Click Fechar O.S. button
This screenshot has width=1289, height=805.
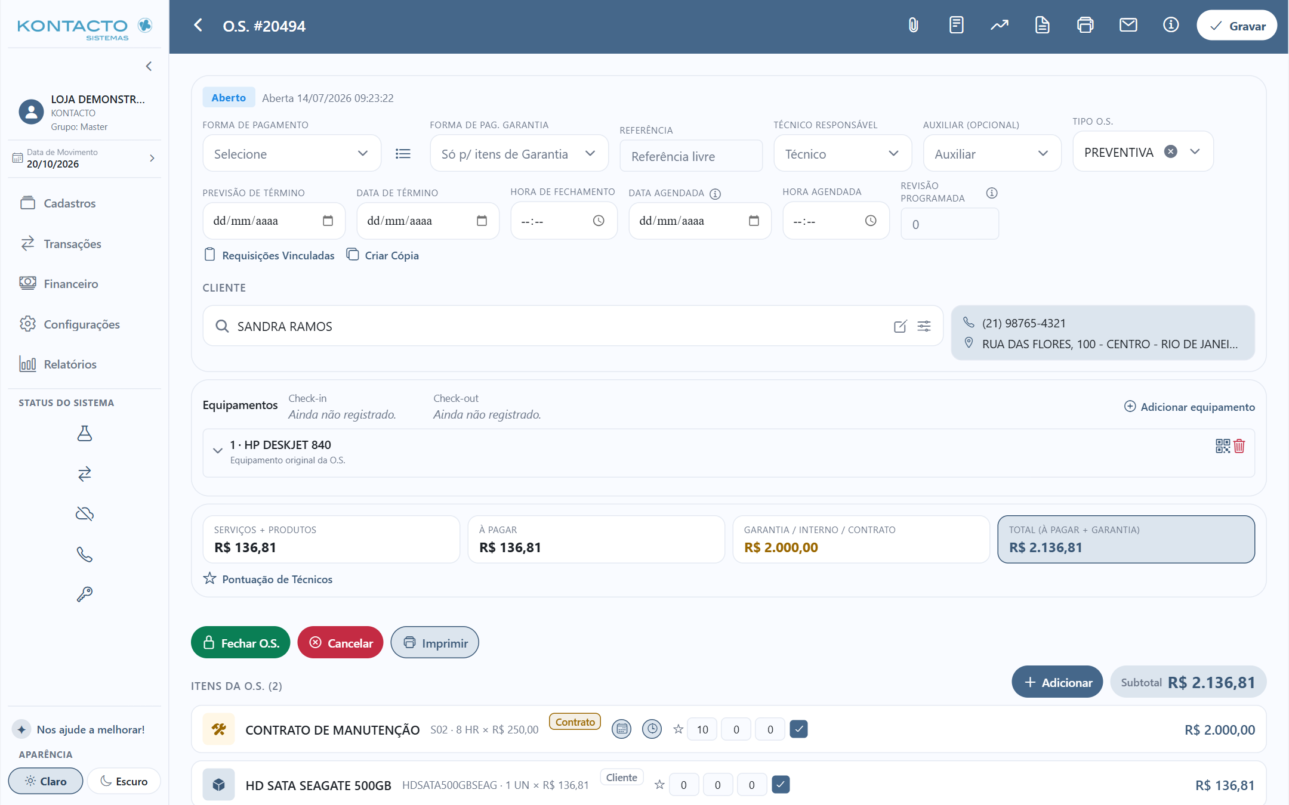(x=240, y=643)
